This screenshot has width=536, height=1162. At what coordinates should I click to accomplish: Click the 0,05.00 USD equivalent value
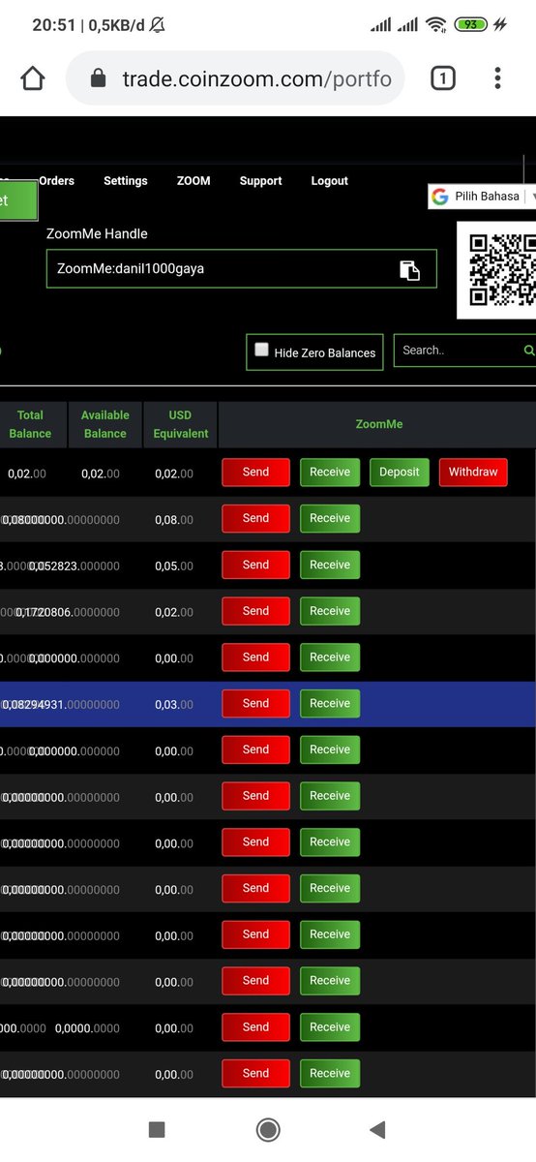(174, 566)
